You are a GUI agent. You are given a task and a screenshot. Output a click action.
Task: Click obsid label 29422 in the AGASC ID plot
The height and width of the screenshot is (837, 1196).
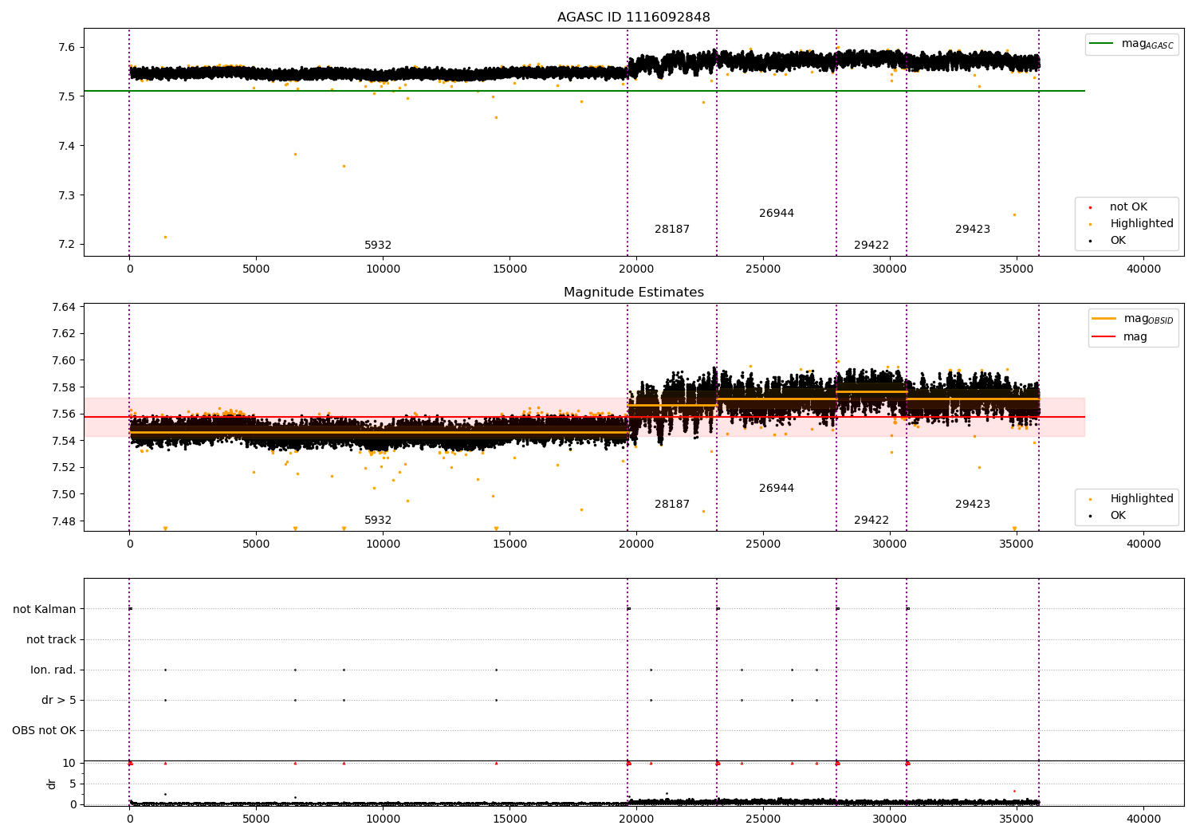click(871, 246)
